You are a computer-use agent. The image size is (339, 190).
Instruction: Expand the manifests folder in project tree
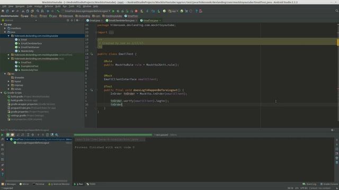5,28
